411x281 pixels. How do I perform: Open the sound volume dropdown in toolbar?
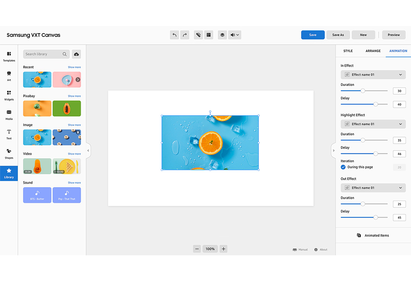pos(235,35)
